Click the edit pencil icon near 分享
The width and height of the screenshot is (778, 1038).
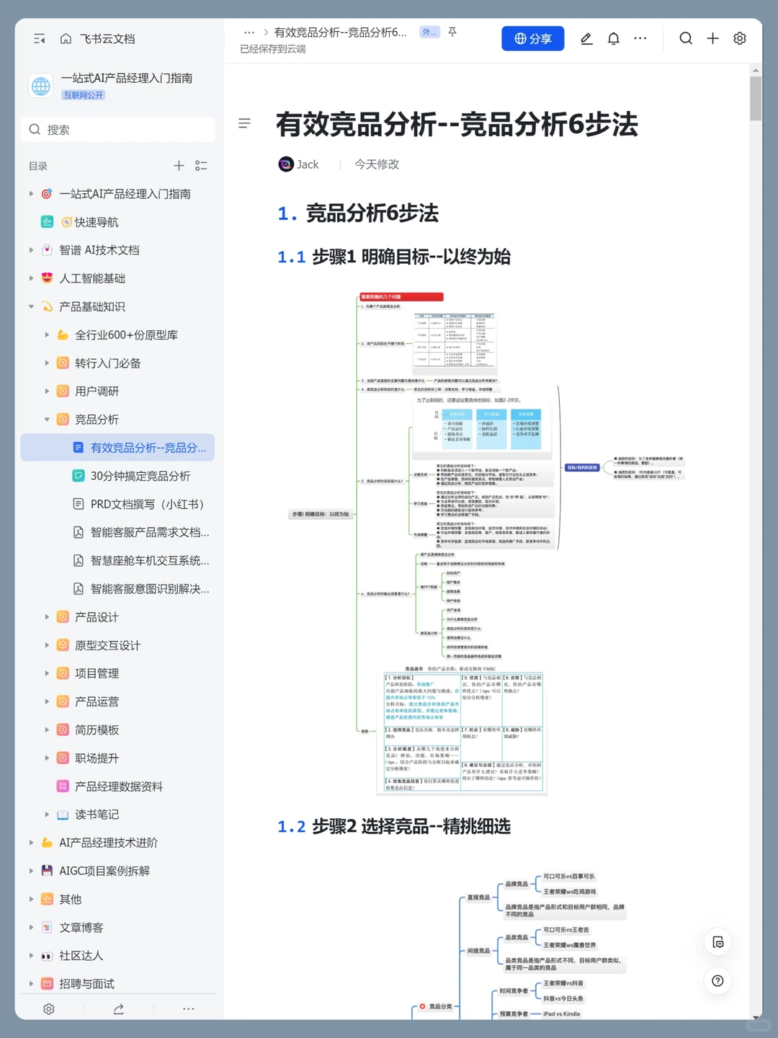pyautogui.click(x=586, y=39)
